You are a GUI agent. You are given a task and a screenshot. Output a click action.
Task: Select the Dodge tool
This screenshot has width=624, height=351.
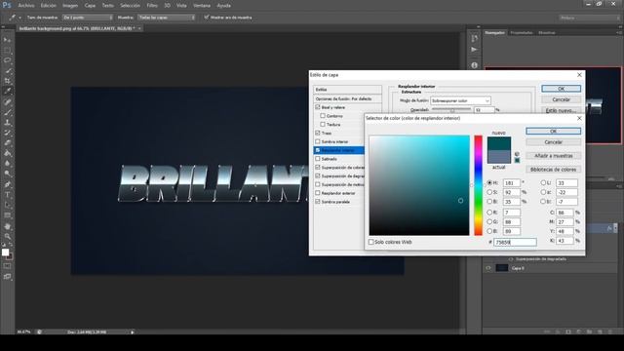pos(7,174)
